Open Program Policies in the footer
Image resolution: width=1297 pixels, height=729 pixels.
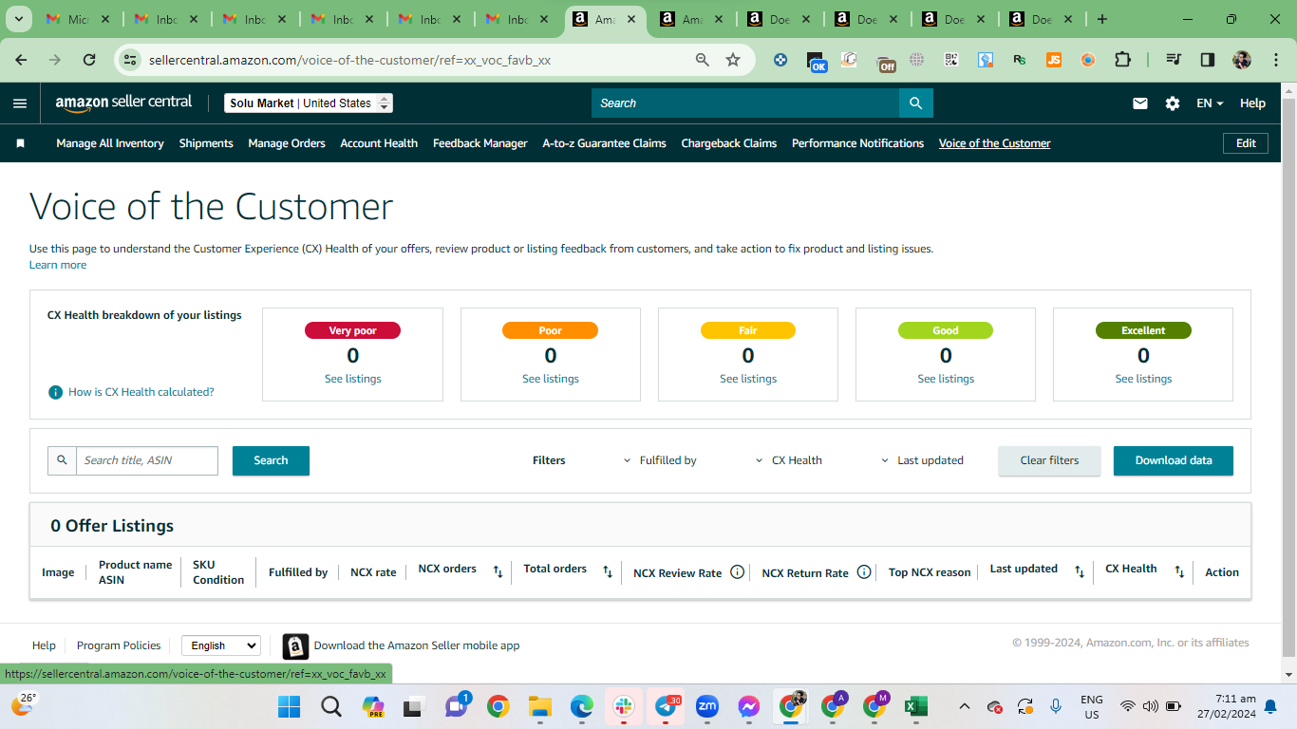[x=119, y=645]
